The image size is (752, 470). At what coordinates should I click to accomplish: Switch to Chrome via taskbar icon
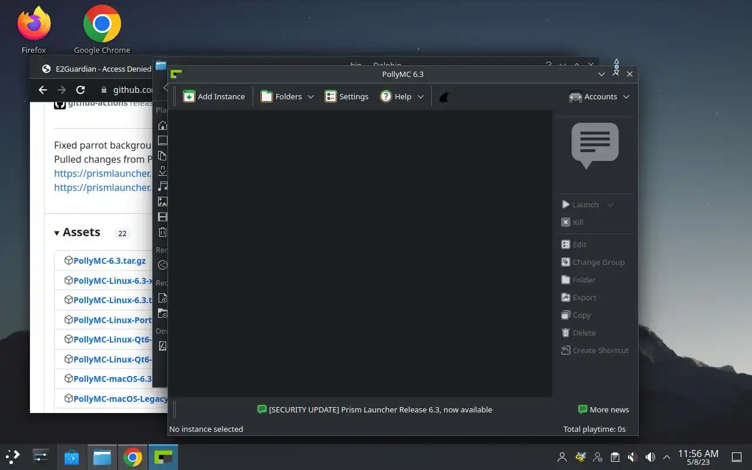tap(133, 457)
